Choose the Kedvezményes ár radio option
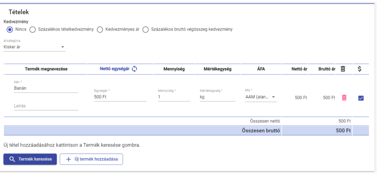 point(100,29)
